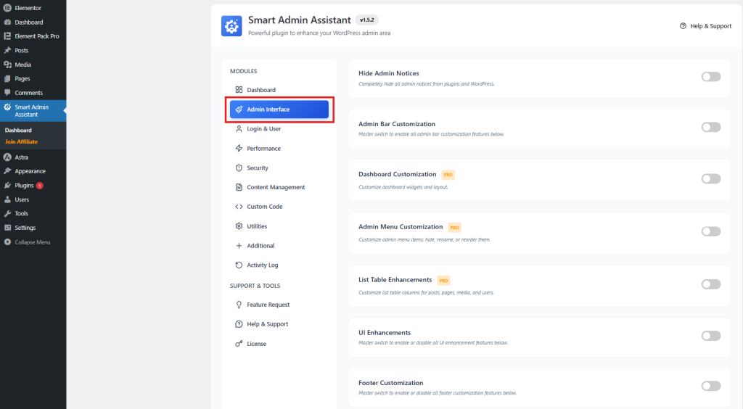Click the Custom Code brackets icon
This screenshot has height=409, width=743.
click(x=239, y=207)
